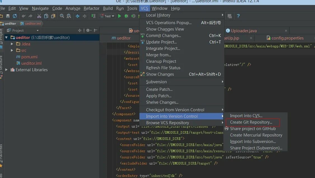Click the Project panel collapse all icon
The height and width of the screenshot is (178, 315).
point(80,30)
